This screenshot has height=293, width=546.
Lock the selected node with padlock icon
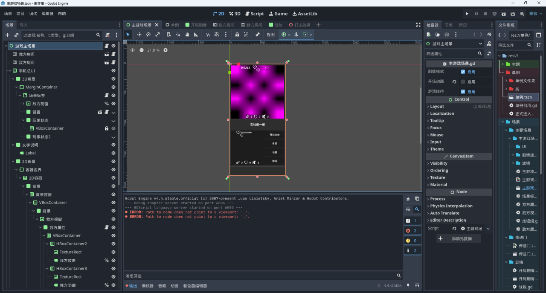237,35
